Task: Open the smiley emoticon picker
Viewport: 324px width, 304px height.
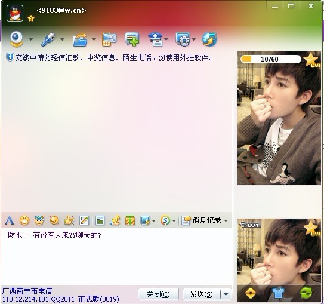Action: tap(24, 220)
